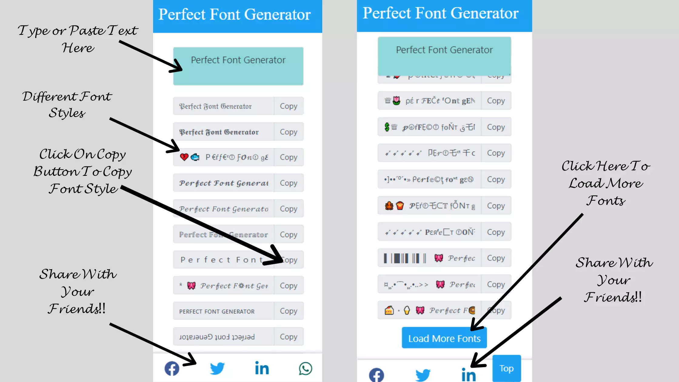Copy the dotted-border font style
The width and height of the screenshot is (679, 382).
click(x=288, y=234)
